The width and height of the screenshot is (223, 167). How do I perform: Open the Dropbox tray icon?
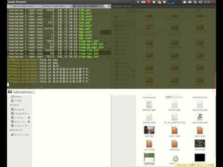154,2
